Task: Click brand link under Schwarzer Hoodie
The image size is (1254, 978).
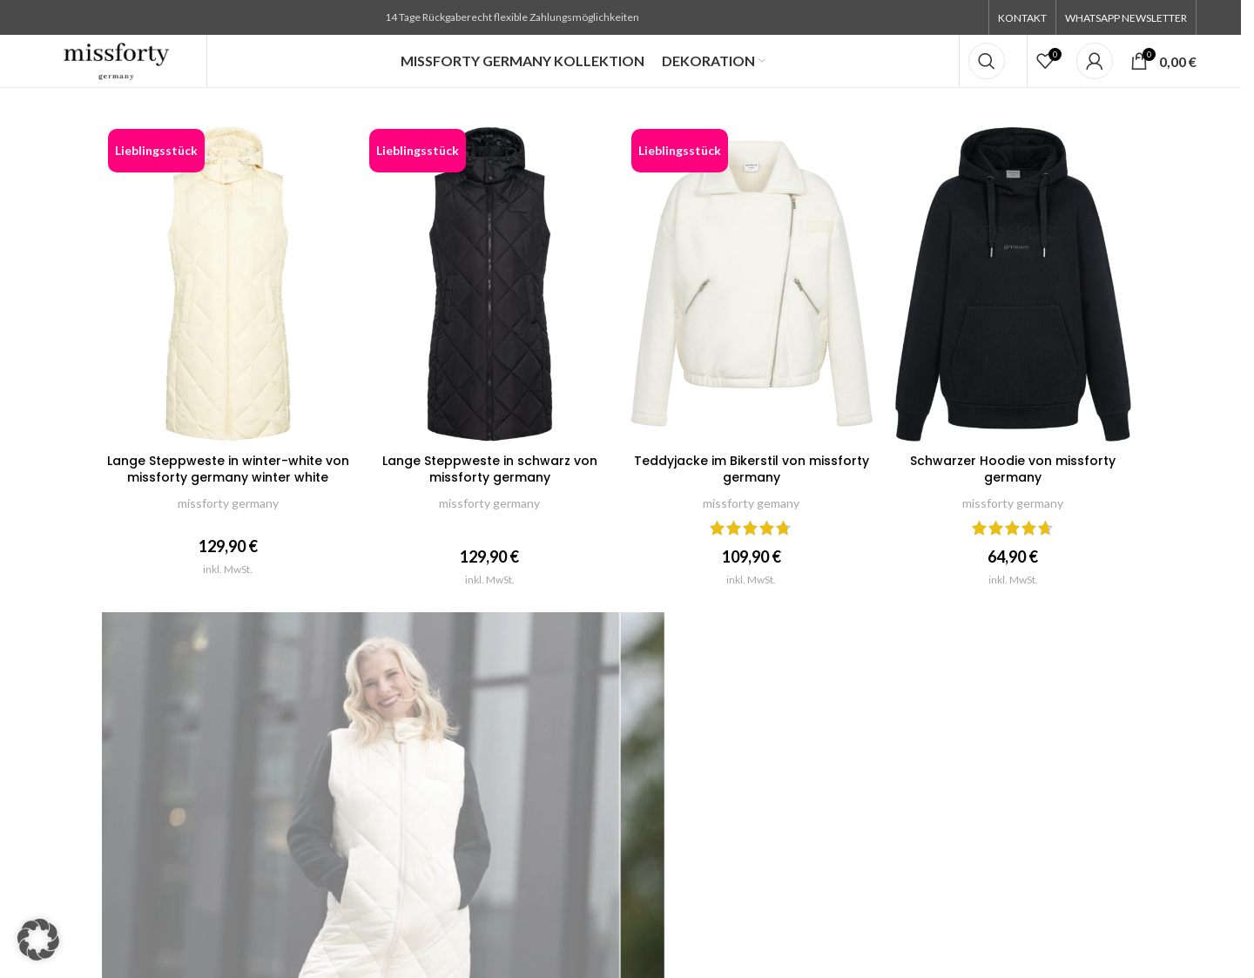Action: pos(1013,503)
